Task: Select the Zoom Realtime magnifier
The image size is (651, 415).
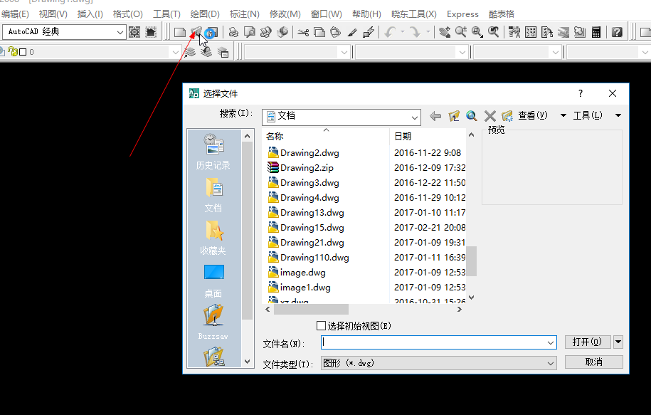Action: 461,32
